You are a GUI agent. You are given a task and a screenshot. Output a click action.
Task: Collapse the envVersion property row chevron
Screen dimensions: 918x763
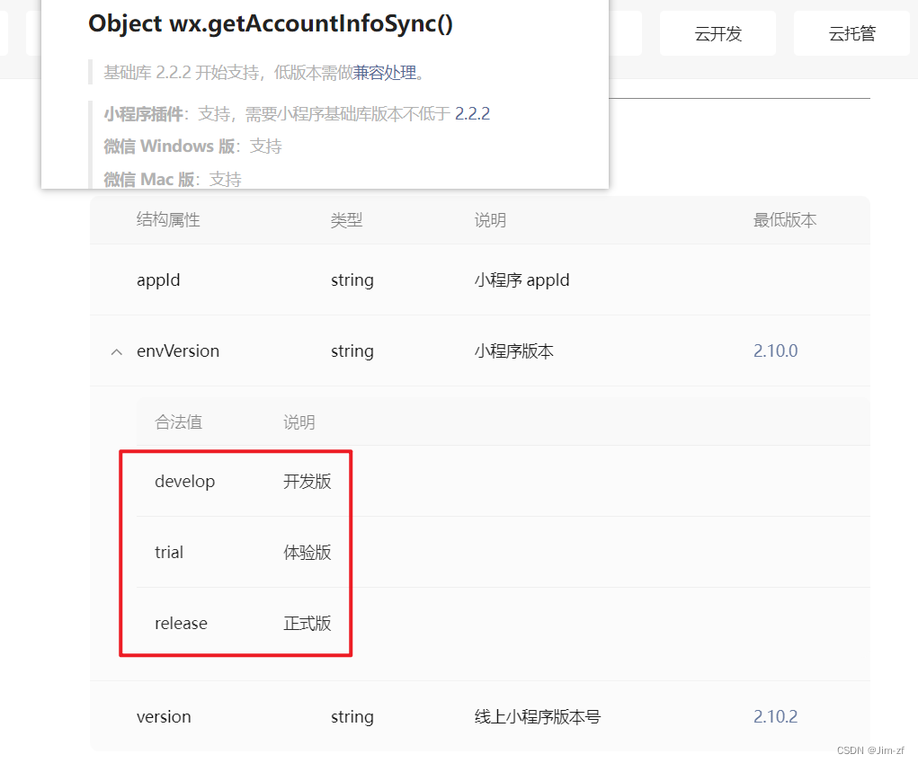[116, 351]
